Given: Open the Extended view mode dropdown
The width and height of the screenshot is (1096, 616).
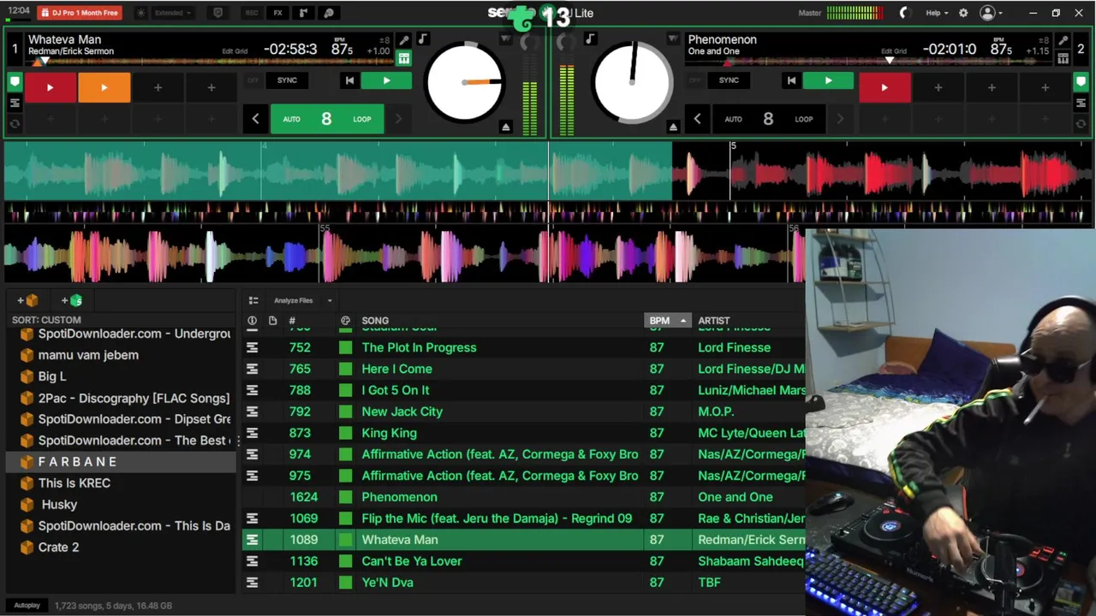Looking at the screenshot, I should 173,13.
